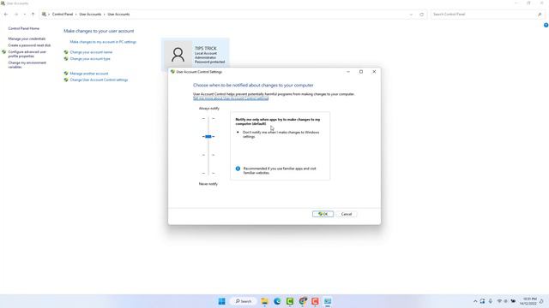Click first User Accounts breadcrumb
549x308 pixels.
click(90, 15)
